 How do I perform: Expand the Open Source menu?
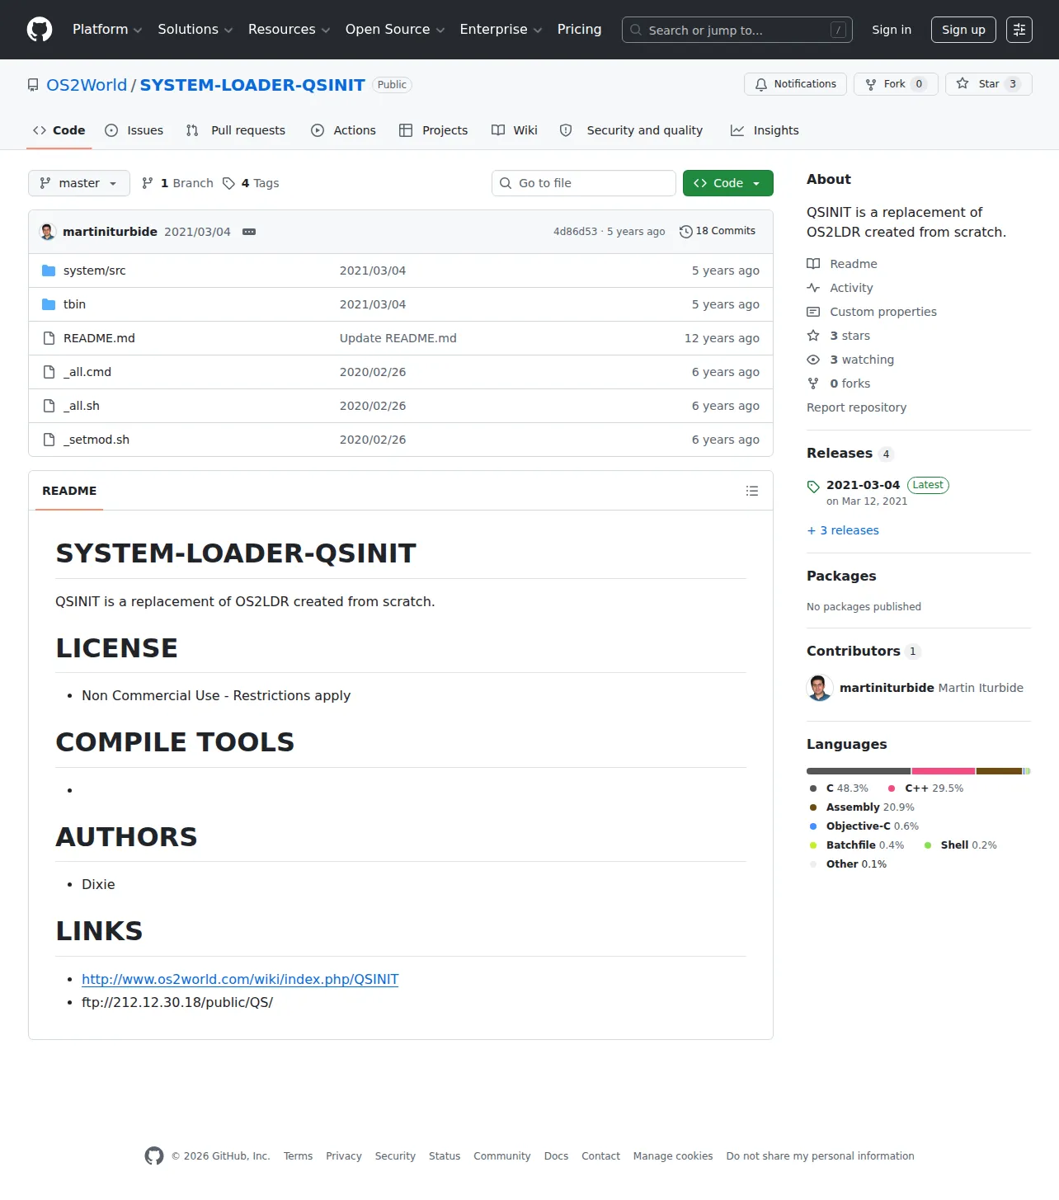(x=395, y=30)
